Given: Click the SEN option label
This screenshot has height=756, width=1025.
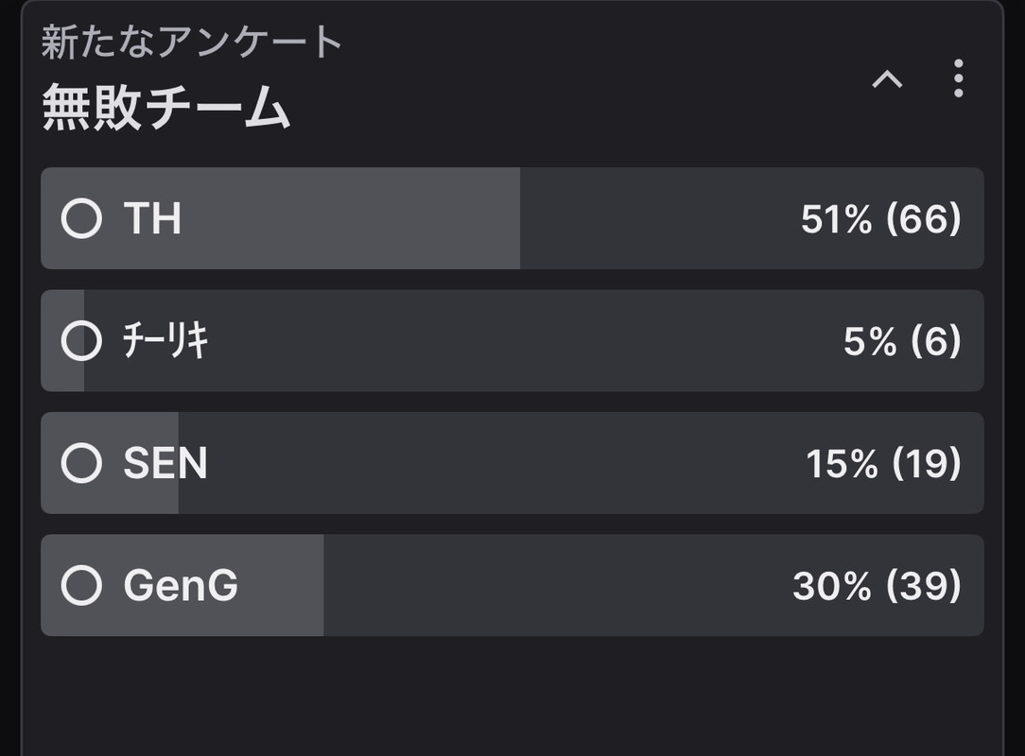Looking at the screenshot, I should pyautogui.click(x=165, y=463).
